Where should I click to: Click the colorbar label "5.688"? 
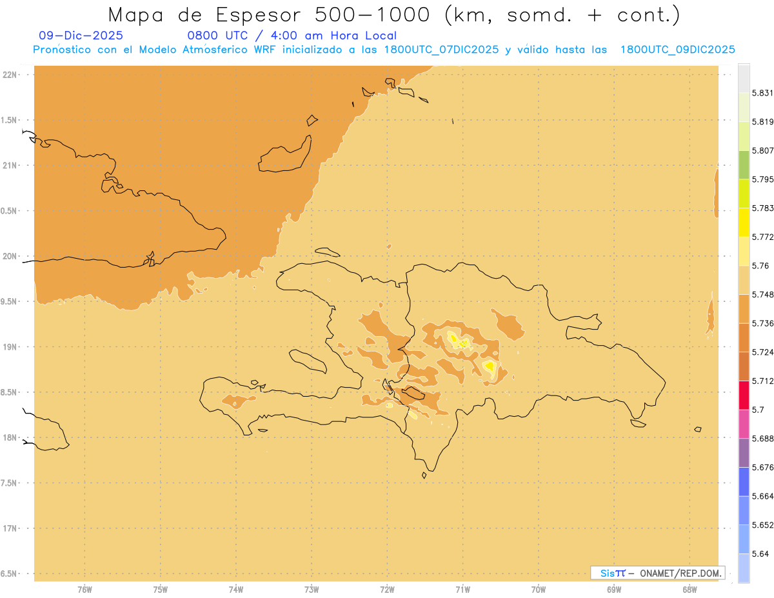763,439
